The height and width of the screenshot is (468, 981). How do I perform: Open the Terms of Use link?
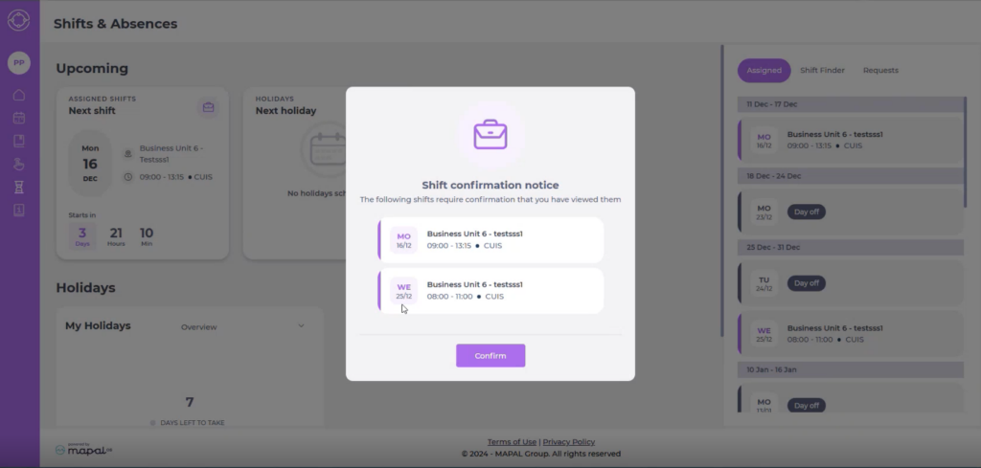[512, 441]
